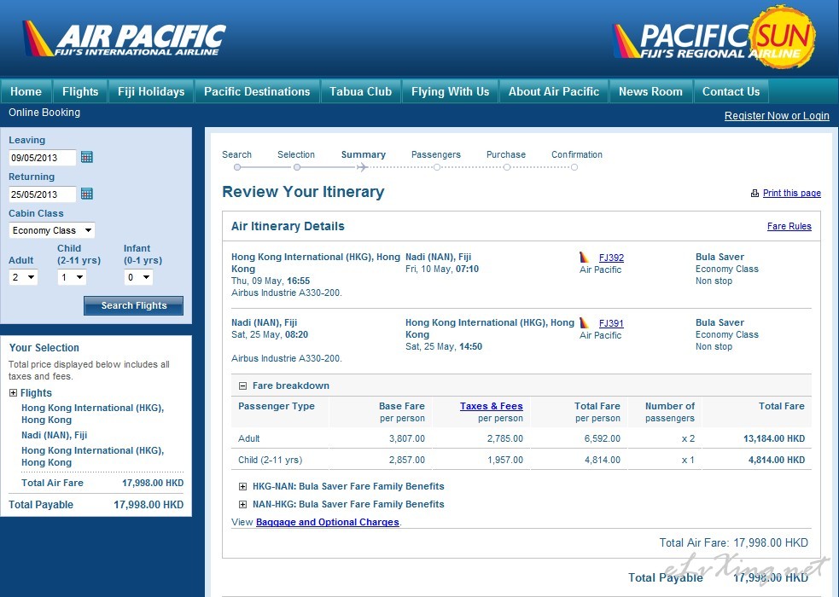Open flight FJ391 details link
839x597 pixels.
(x=612, y=323)
